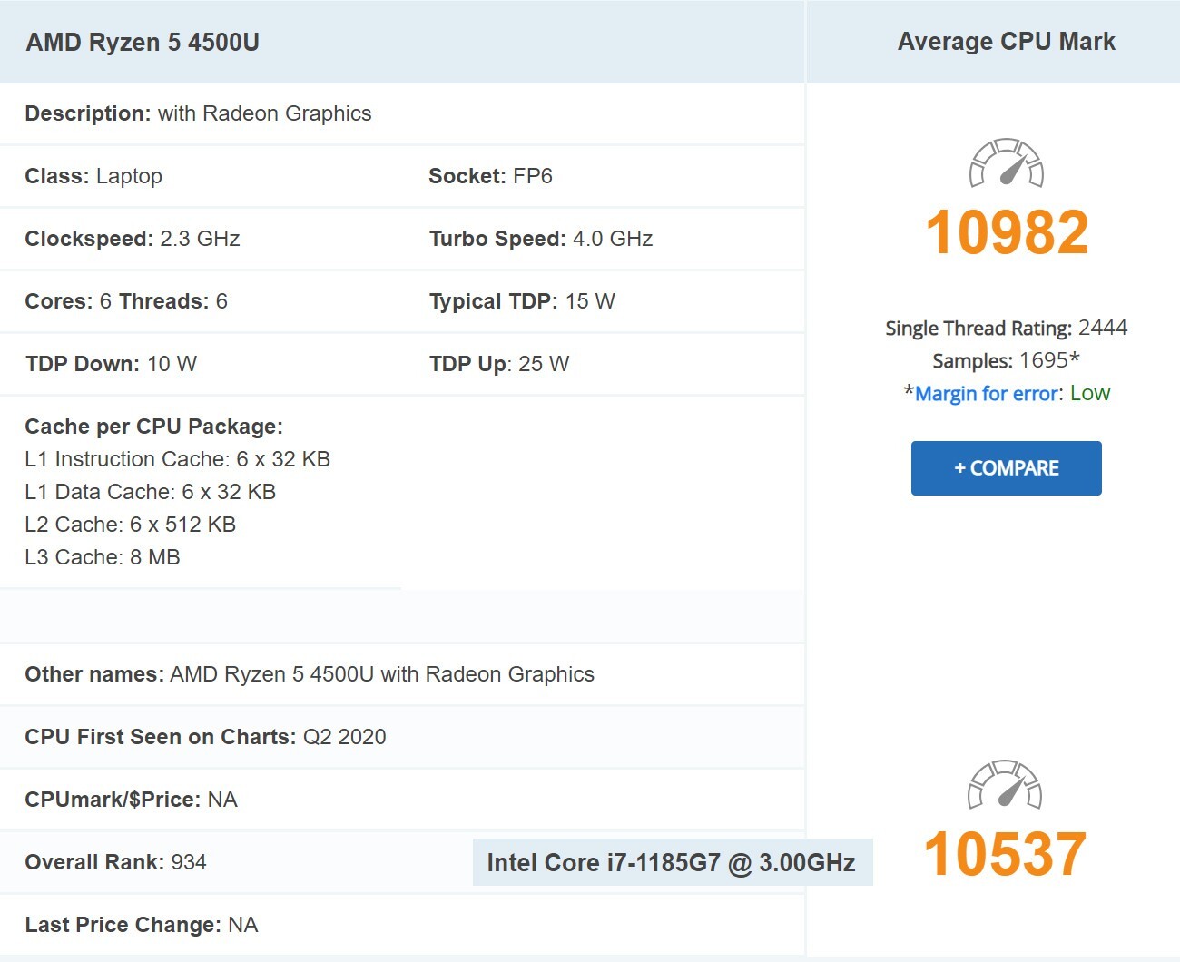The width and height of the screenshot is (1180, 962).
Task: Click the L3 Cache: 8 MB line
Action: click(x=103, y=557)
